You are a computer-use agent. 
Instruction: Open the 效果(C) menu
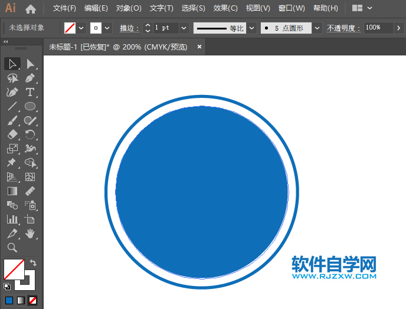225,8
